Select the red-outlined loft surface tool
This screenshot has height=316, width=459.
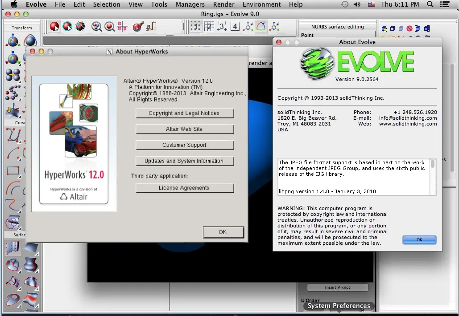(x=13, y=265)
